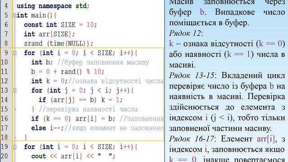Click line number 11 in the gutter
This screenshot has height=162, width=288.
point(4,72)
